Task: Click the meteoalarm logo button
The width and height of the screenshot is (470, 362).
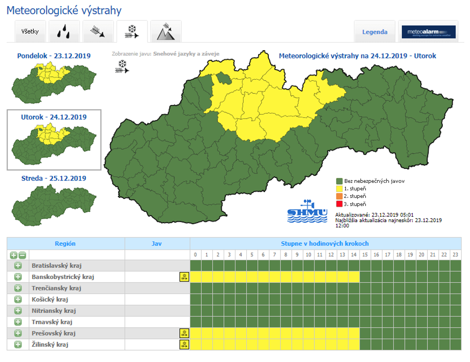Action: pyautogui.click(x=428, y=32)
